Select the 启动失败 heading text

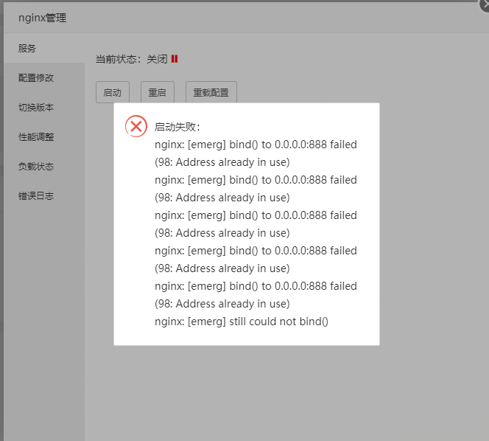(177, 127)
